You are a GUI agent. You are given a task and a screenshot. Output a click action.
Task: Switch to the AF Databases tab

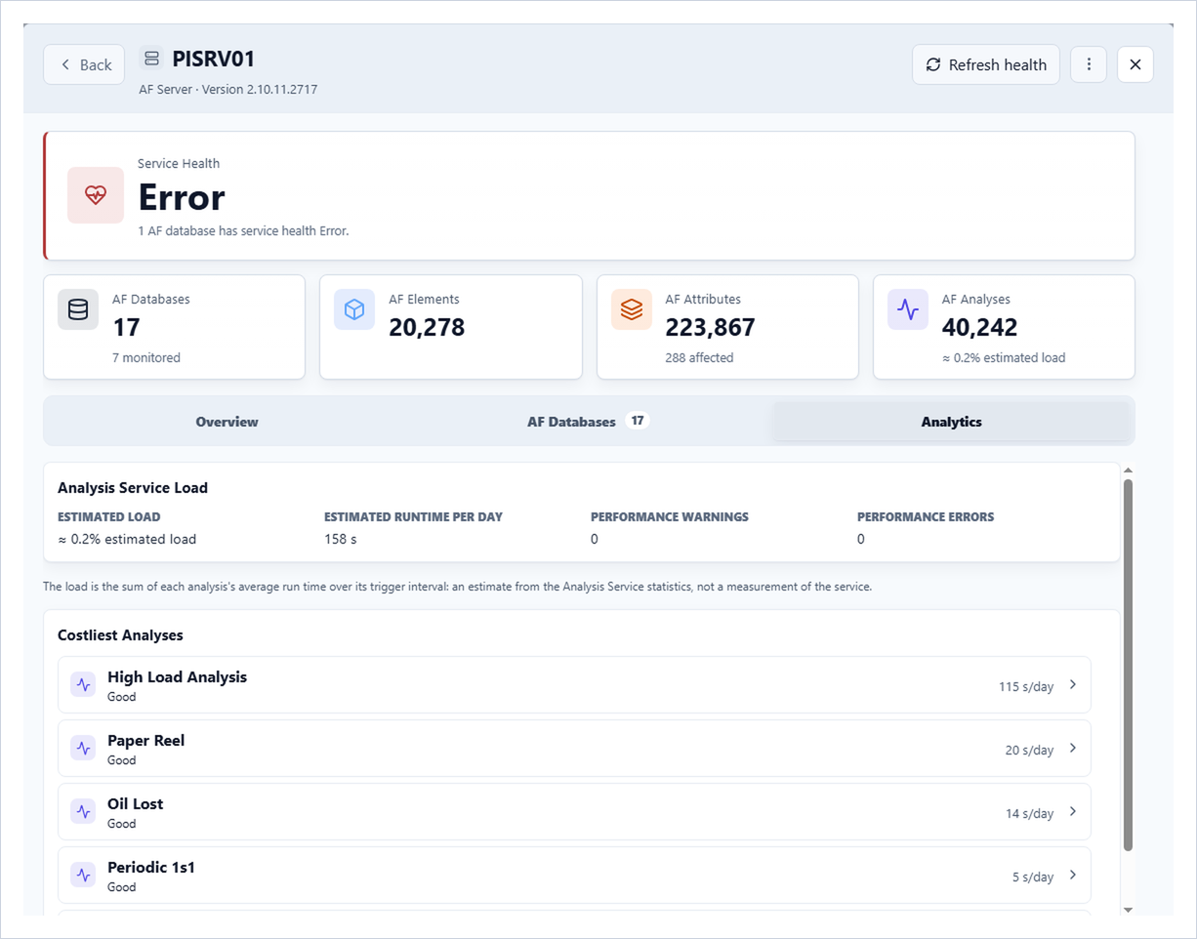coord(589,422)
